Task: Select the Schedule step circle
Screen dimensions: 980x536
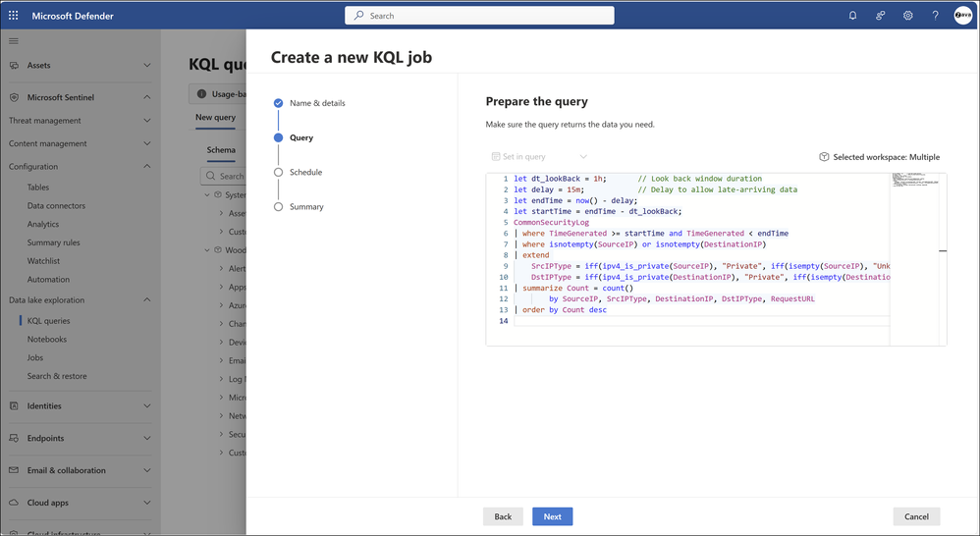Action: [278, 173]
